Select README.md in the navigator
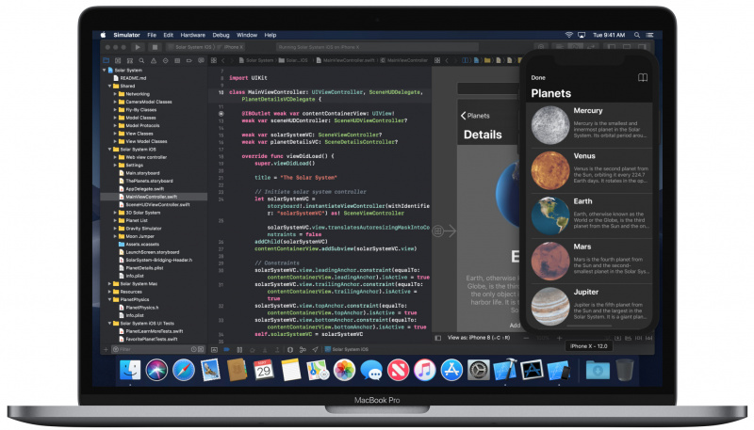Screen dimensions: 754x430 pos(130,78)
